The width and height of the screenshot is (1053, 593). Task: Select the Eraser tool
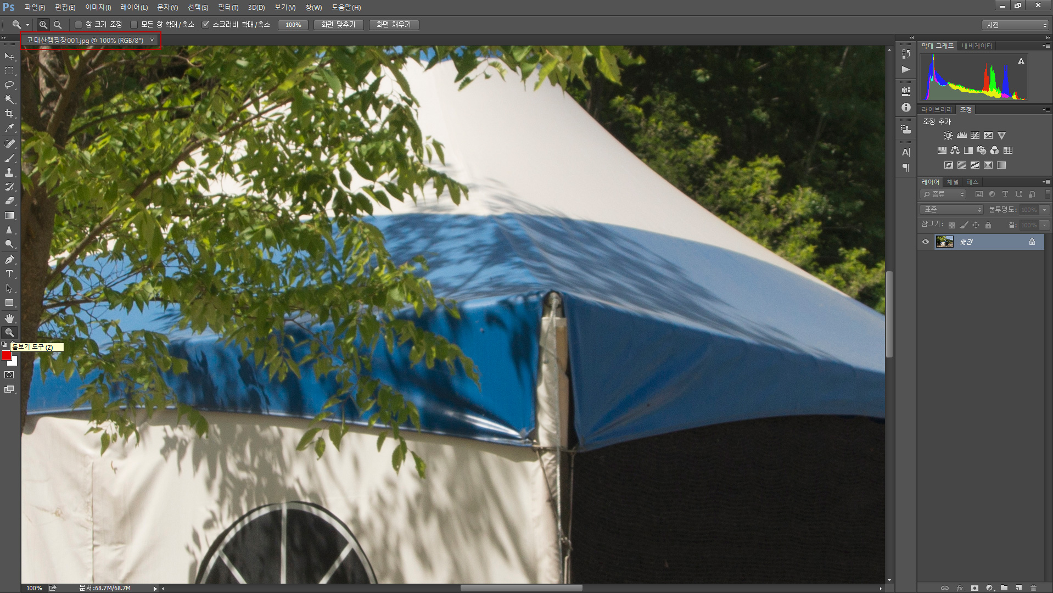click(9, 201)
